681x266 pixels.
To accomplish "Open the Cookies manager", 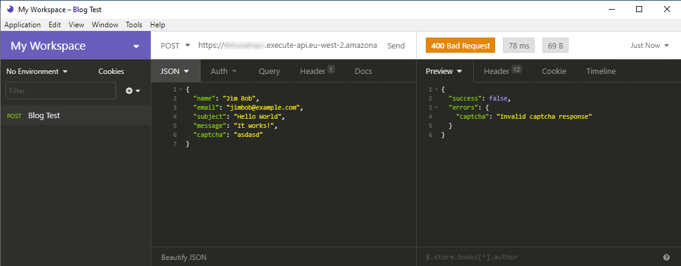I will click(x=111, y=71).
